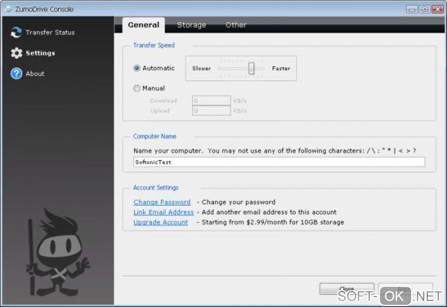Click the computer name field SoftonicTest
The width and height of the screenshot is (447, 307).
click(x=279, y=162)
